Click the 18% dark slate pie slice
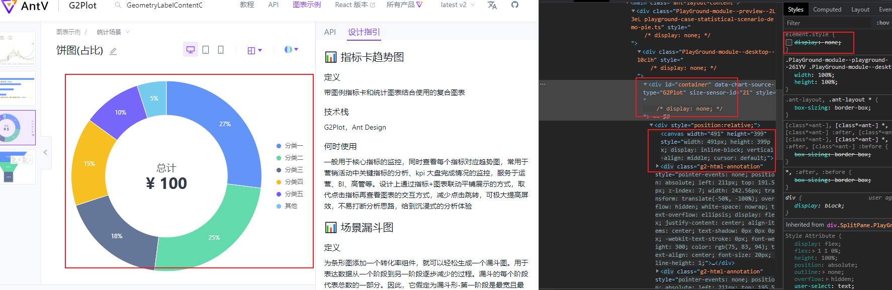This screenshot has width=892, height=290. click(117, 235)
